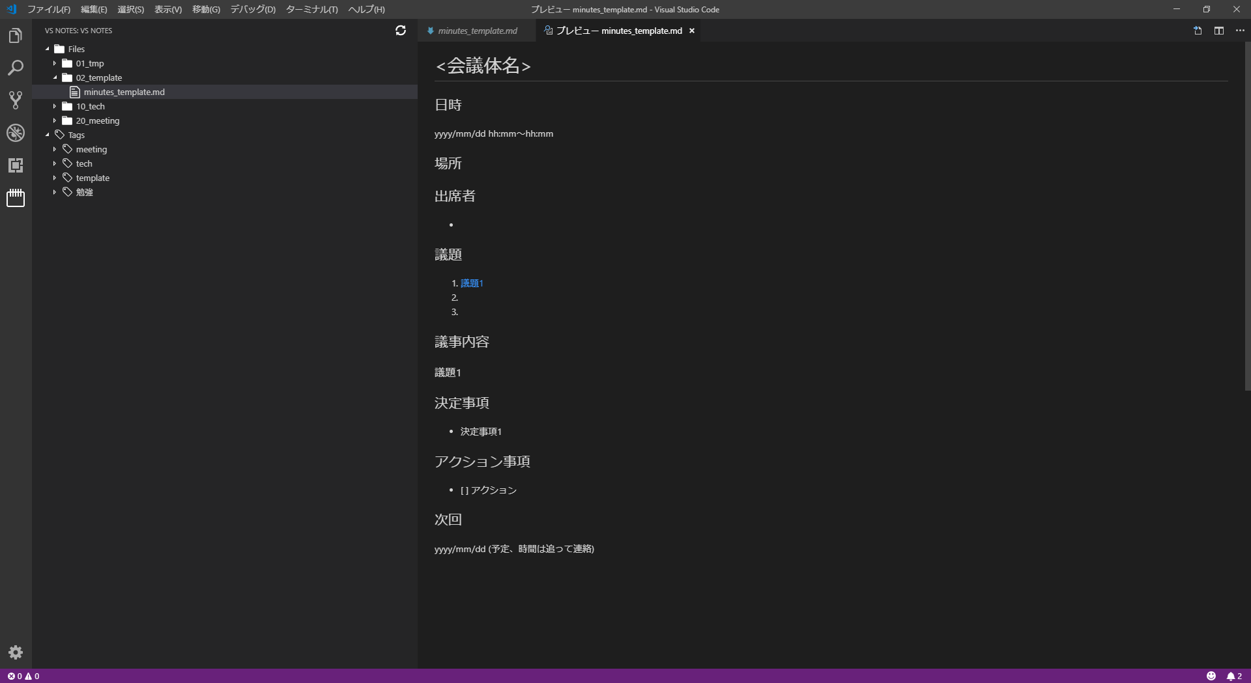Select the 勉強 tag label
The height and width of the screenshot is (683, 1251).
(85, 192)
